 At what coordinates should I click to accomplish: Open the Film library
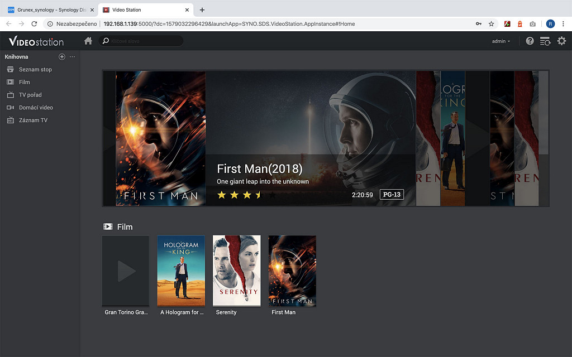[x=24, y=82]
